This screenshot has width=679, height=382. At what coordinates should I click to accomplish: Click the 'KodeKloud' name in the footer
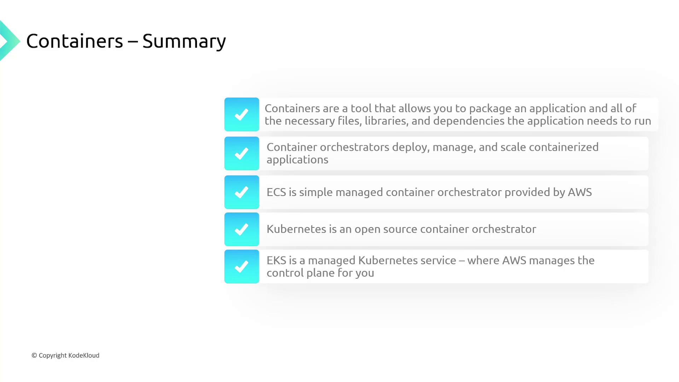(x=84, y=355)
